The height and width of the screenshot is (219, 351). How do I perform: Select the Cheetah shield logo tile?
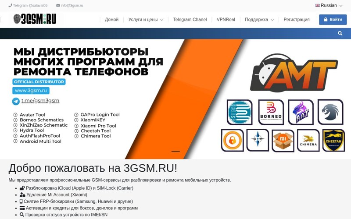(x=333, y=140)
